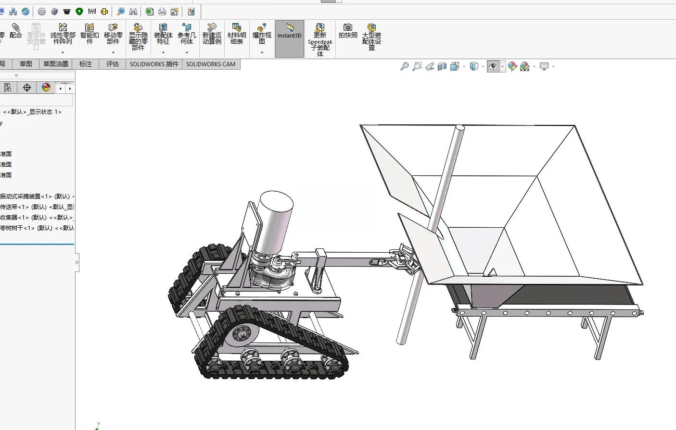Open the SOLIDWORKS CAM tab

tap(211, 64)
